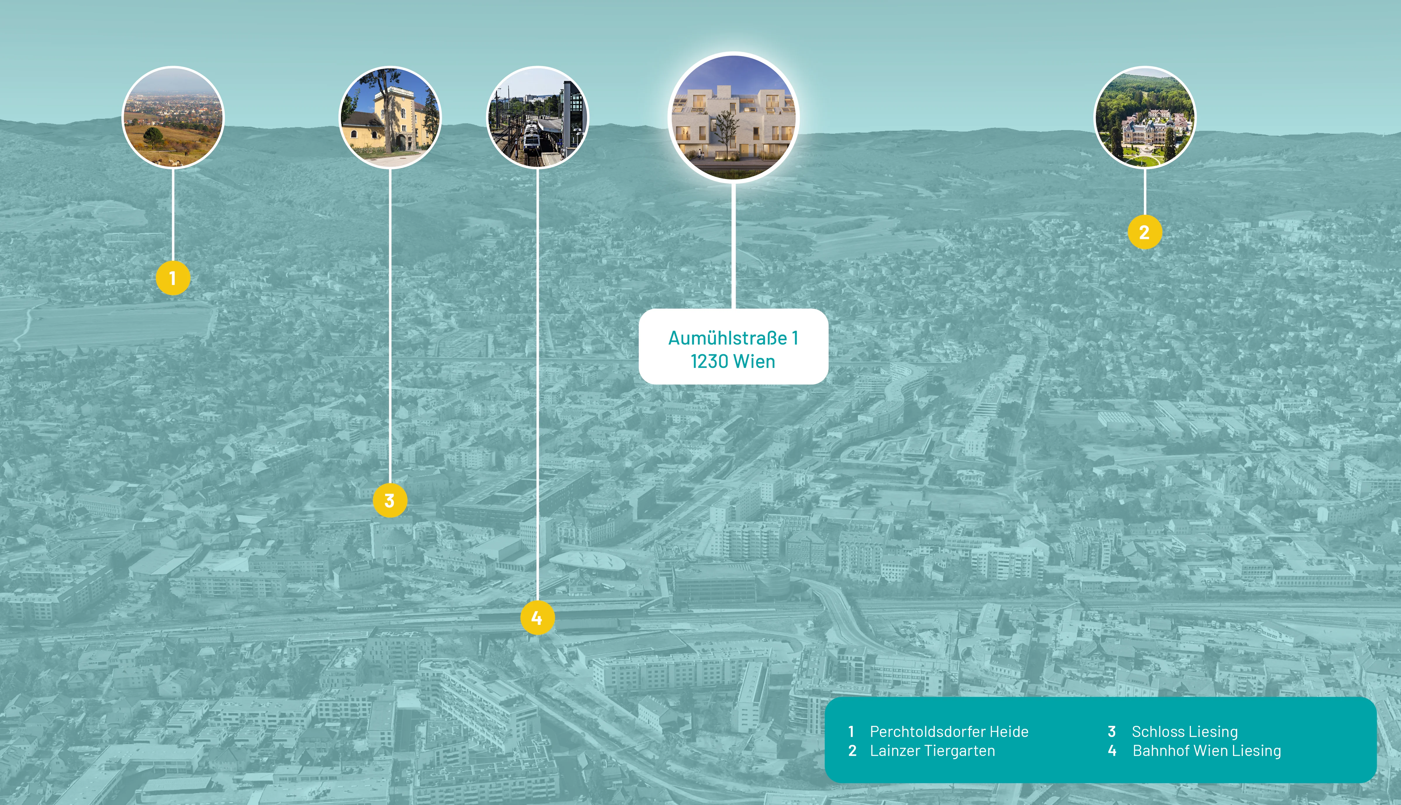Open the Perchtoldsdorfer Heide landscape photo circle
Screen dimensions: 1401x805
point(173,117)
